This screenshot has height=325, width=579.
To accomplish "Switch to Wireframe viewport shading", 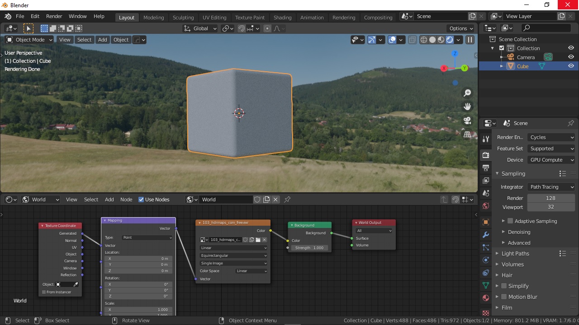I will click(424, 40).
